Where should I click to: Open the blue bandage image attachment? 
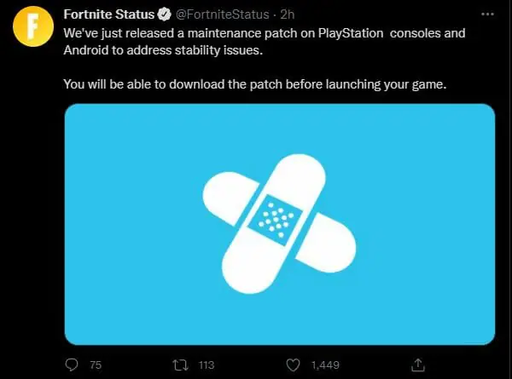(x=280, y=224)
